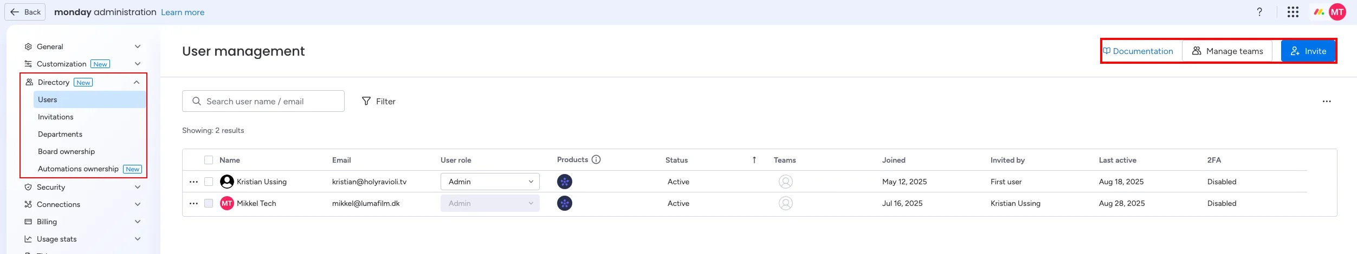Open the Invitations page
Image resolution: width=1357 pixels, height=254 pixels.
point(56,117)
